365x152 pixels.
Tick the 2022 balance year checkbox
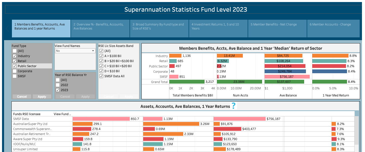pos(58,85)
